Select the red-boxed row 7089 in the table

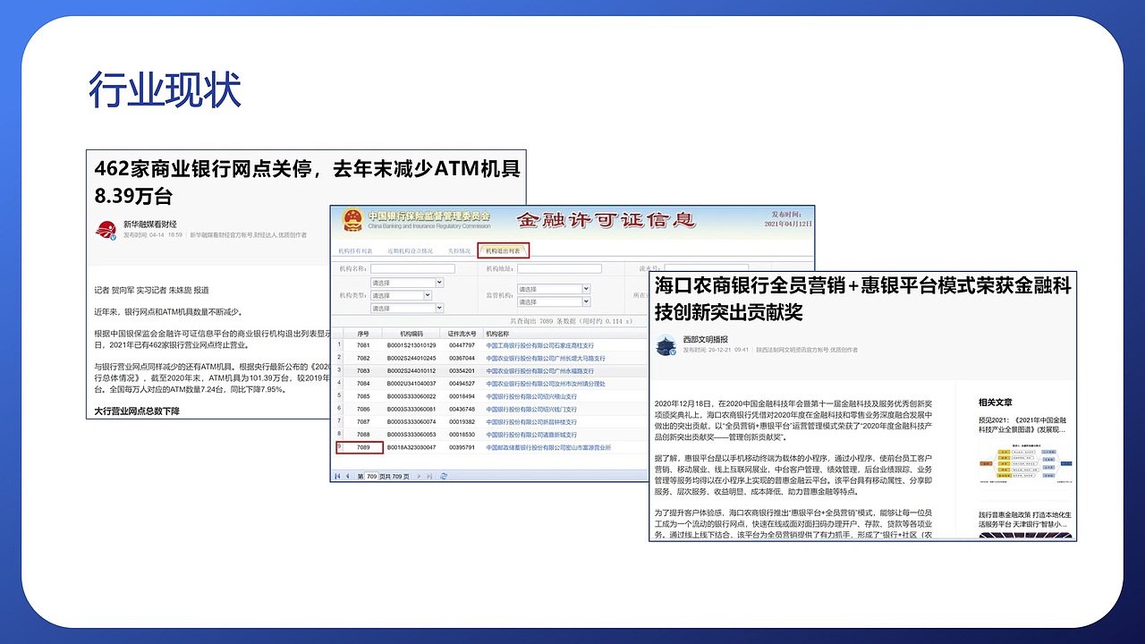pyautogui.click(x=360, y=447)
